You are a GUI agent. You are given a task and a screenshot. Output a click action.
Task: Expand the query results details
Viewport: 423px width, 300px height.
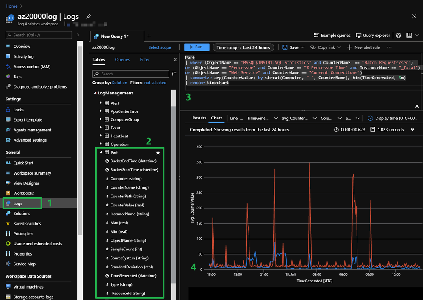pyautogui.click(x=412, y=129)
